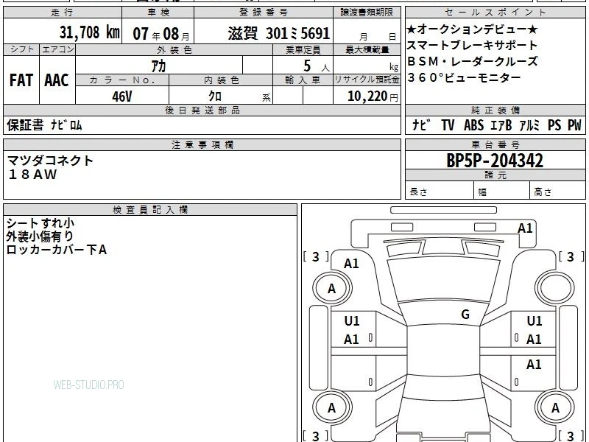This screenshot has height=442, width=589.
Task: Select inspector note ロッカーカバー下A
Action: 57,250
